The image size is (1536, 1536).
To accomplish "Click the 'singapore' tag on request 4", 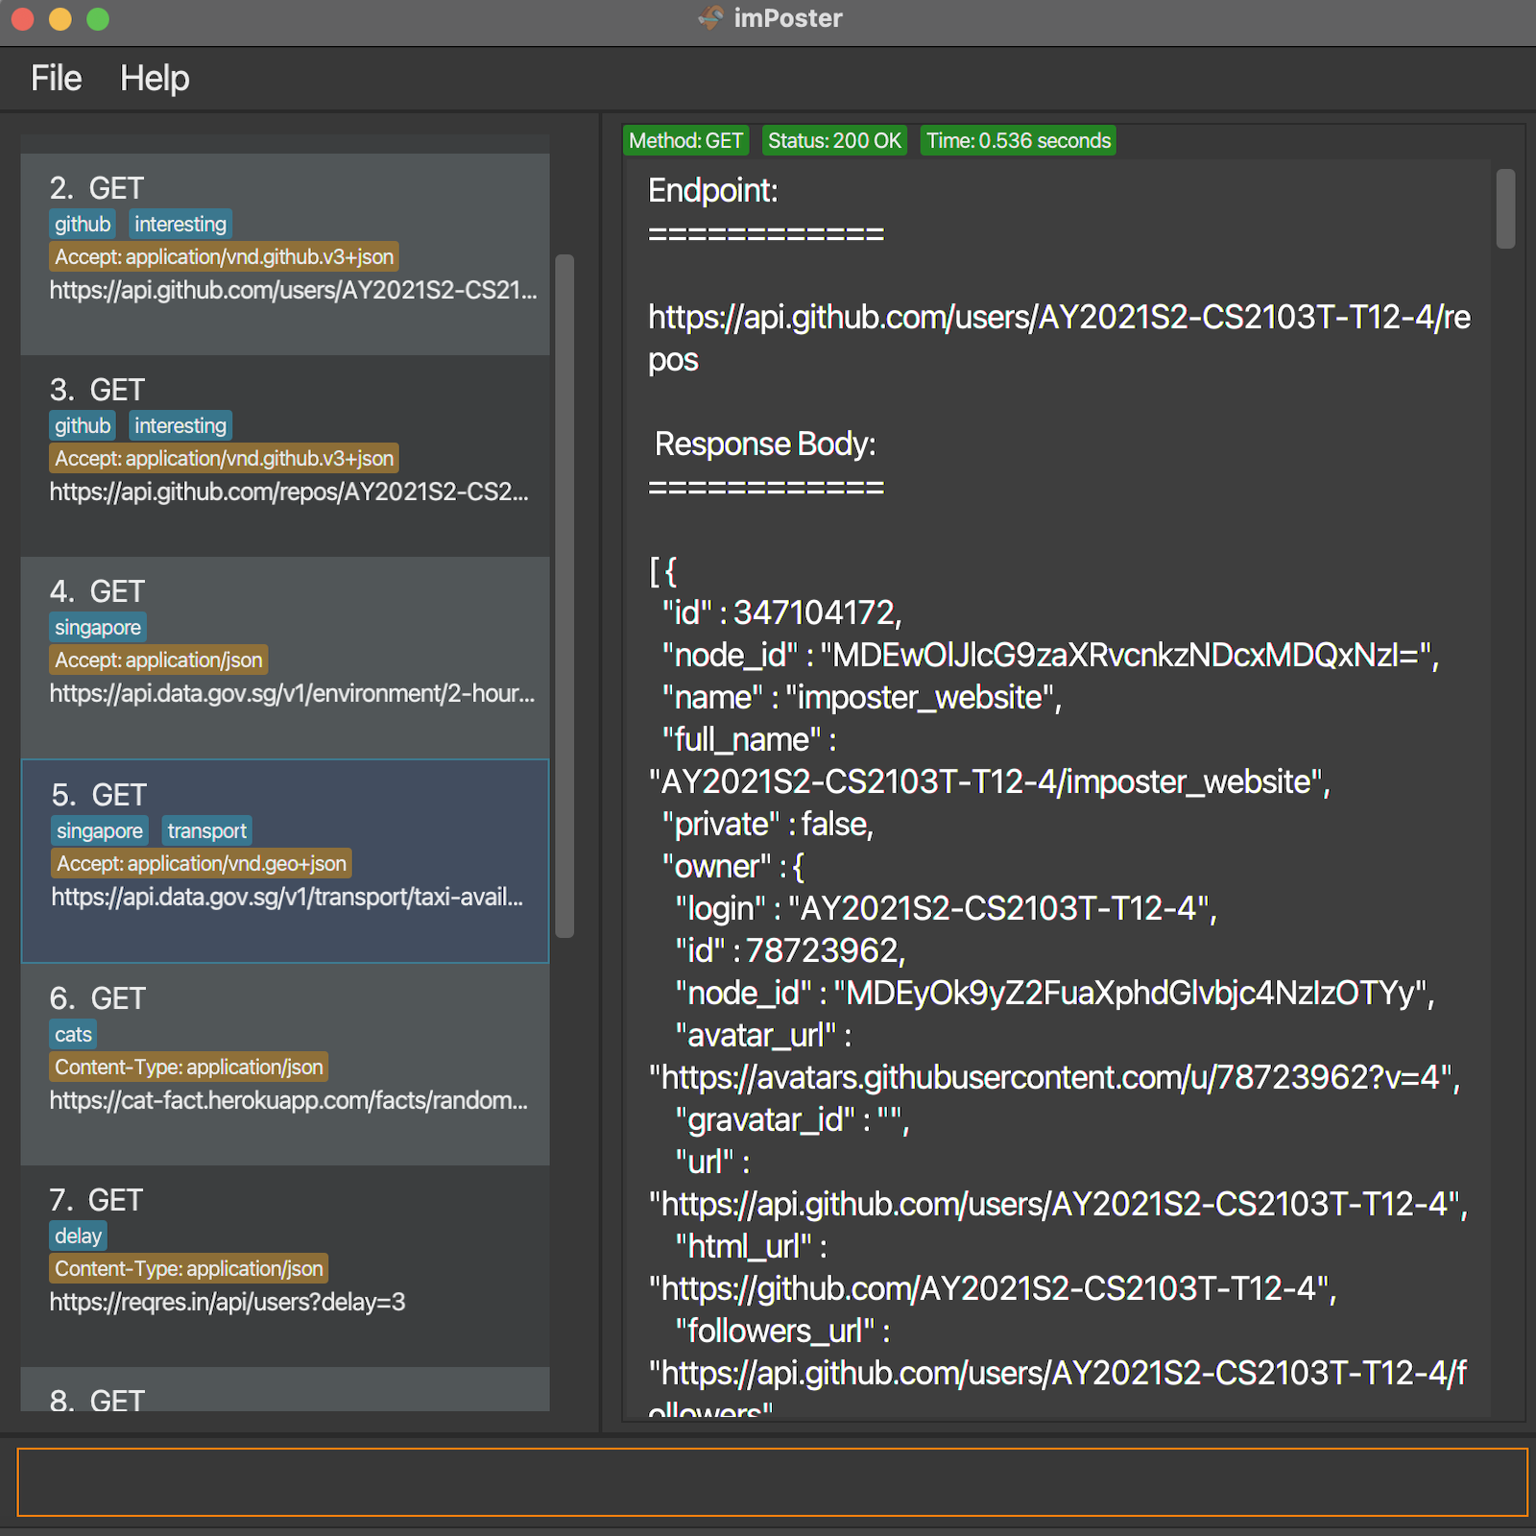I will coord(98,627).
